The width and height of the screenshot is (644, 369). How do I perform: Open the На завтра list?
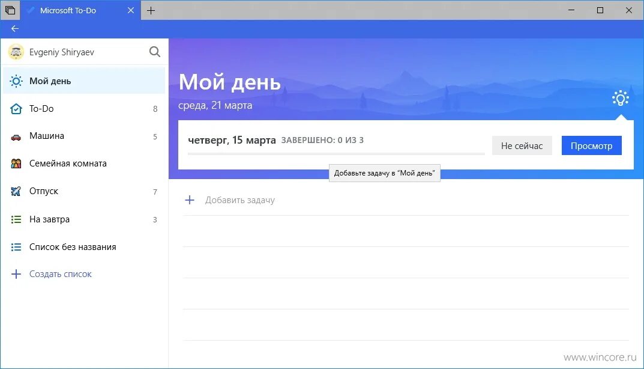84,219
